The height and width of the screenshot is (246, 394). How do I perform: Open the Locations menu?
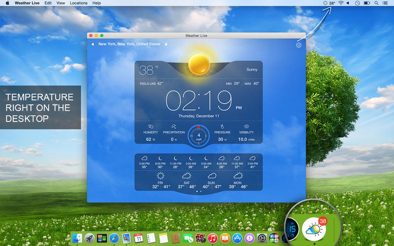click(79, 3)
